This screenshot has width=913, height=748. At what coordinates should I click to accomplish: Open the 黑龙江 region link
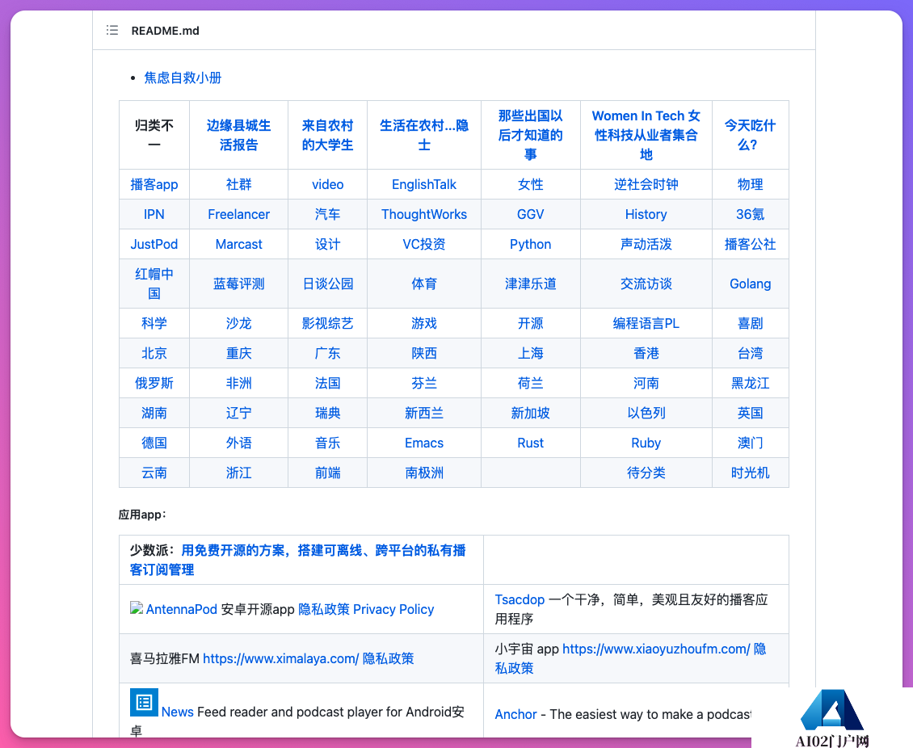click(x=750, y=383)
